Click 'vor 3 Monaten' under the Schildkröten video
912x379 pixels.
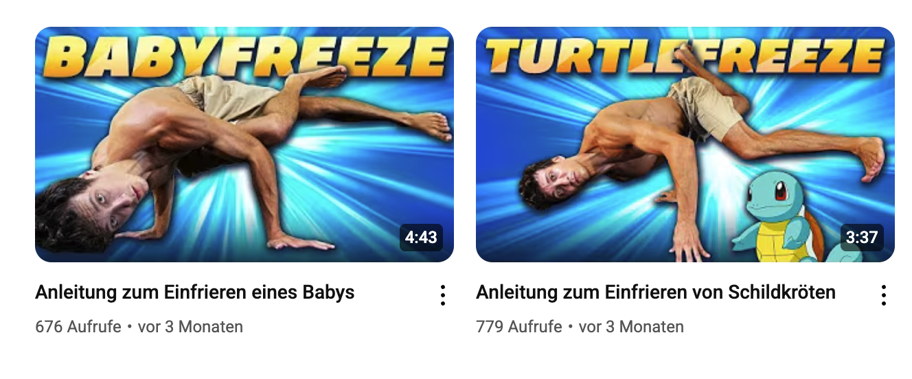point(631,327)
